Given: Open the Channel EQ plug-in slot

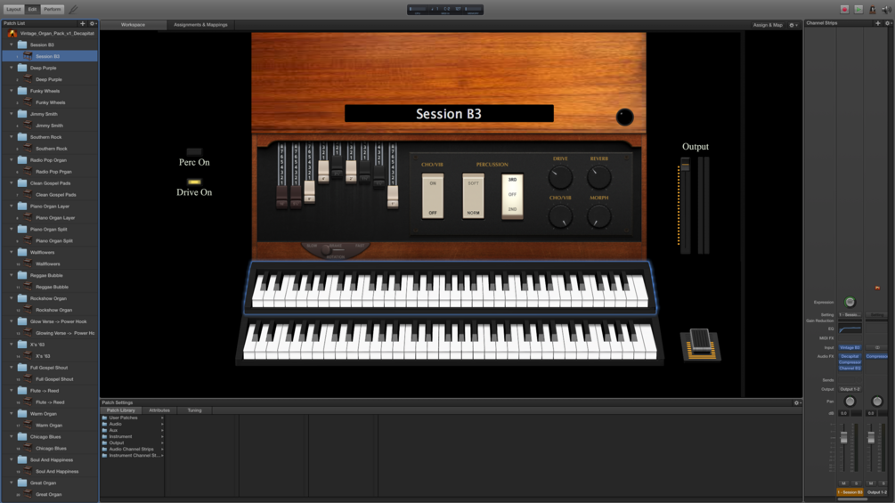Looking at the screenshot, I should tap(850, 369).
